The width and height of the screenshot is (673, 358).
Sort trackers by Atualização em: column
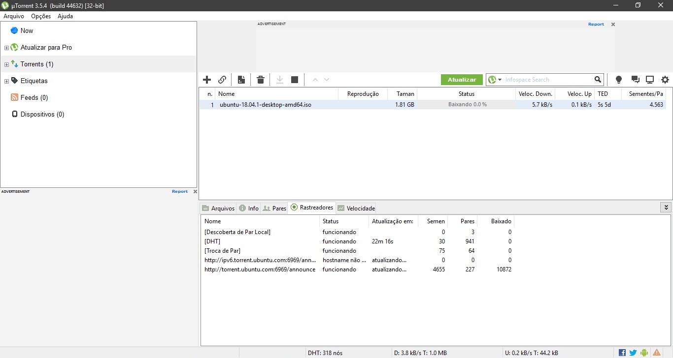[x=393, y=221]
